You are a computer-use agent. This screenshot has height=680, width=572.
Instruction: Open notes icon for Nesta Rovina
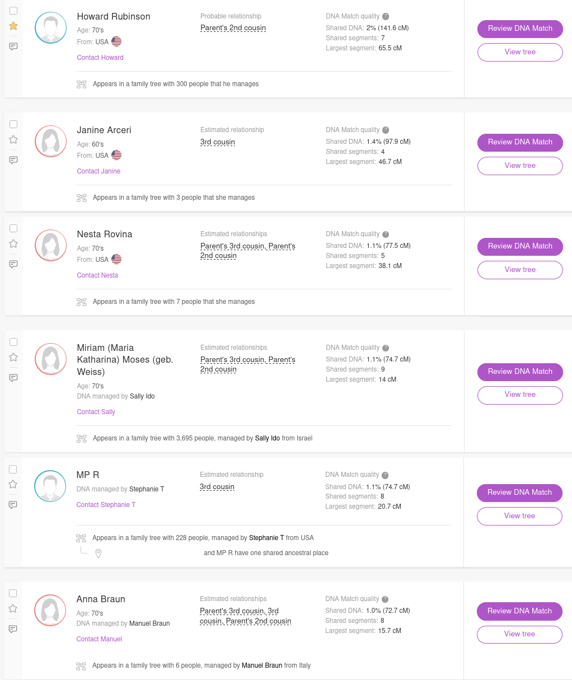click(13, 264)
